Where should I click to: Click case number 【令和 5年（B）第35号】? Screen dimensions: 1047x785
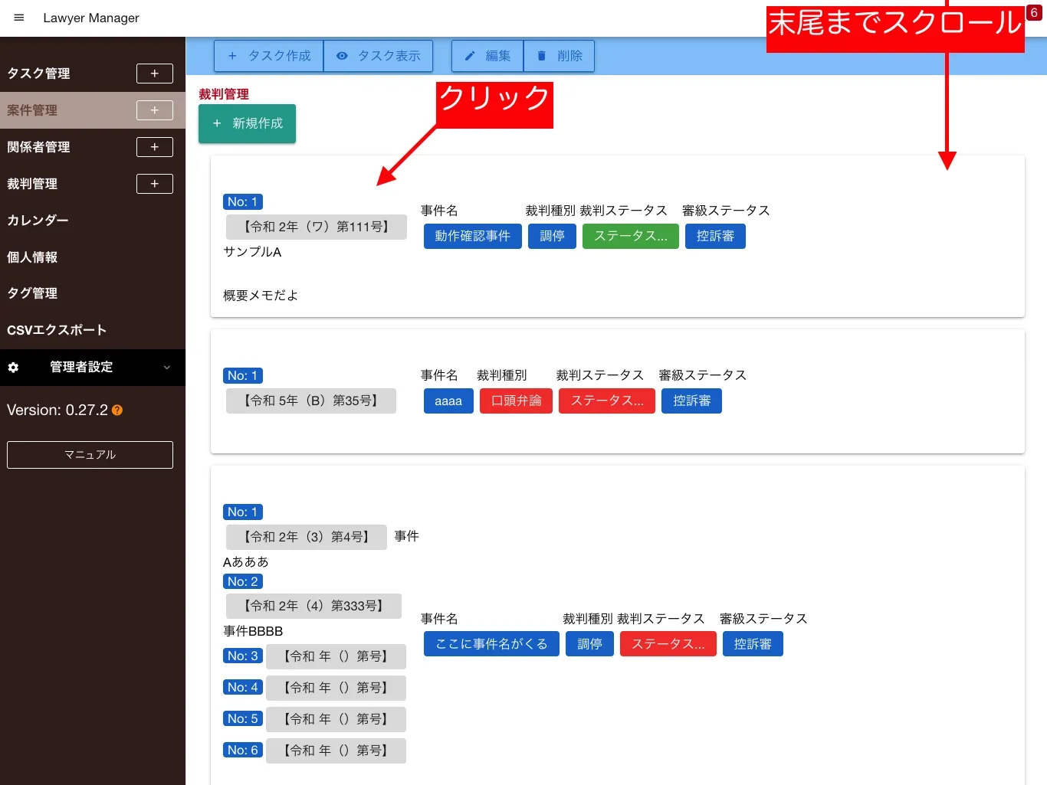point(311,401)
